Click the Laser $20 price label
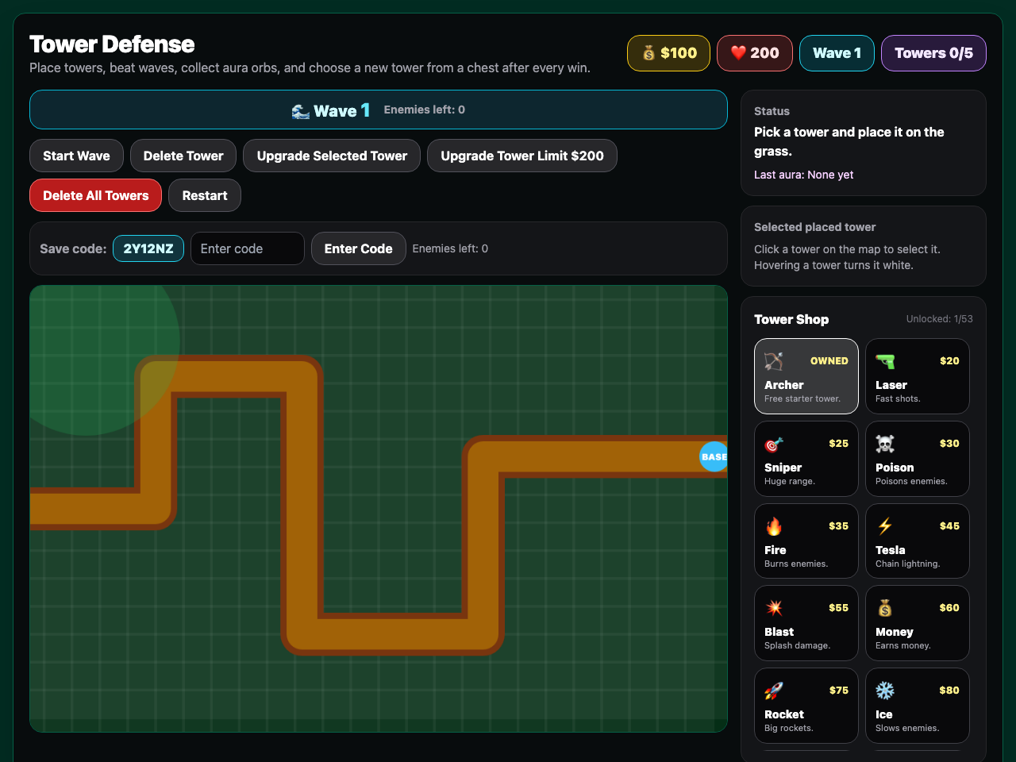 949,360
